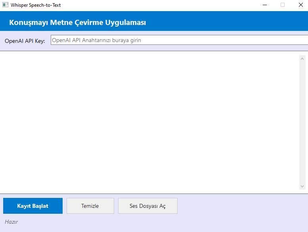Click the Hazır status text
Viewport: 308px width, 232px height.
point(11,222)
